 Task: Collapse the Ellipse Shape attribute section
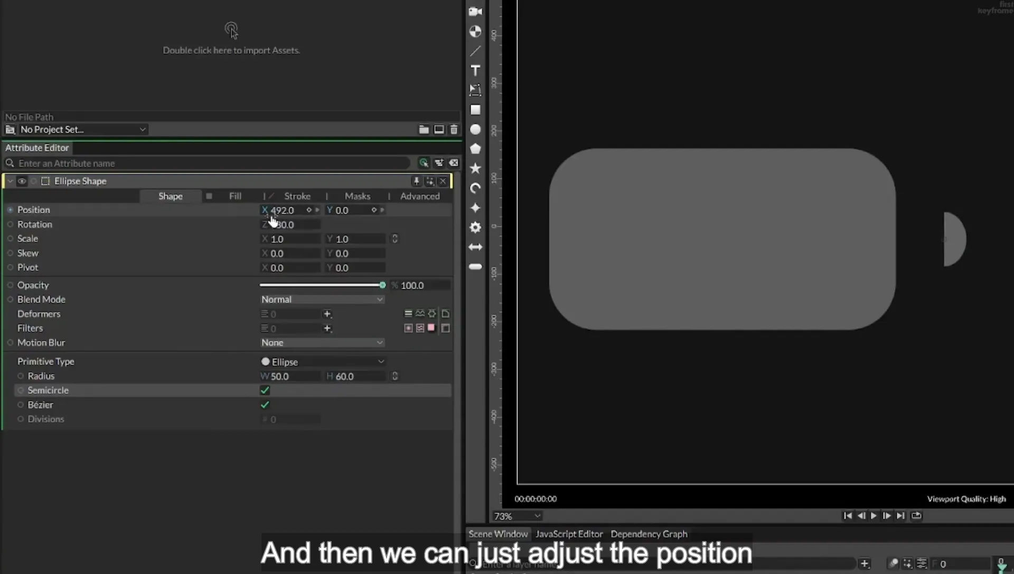10,181
